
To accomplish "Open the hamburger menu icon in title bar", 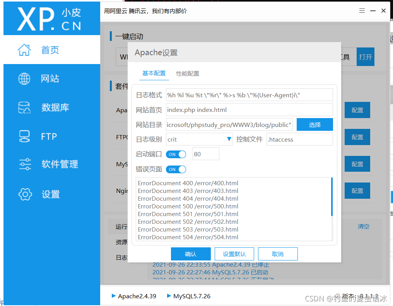I will pos(362,11).
